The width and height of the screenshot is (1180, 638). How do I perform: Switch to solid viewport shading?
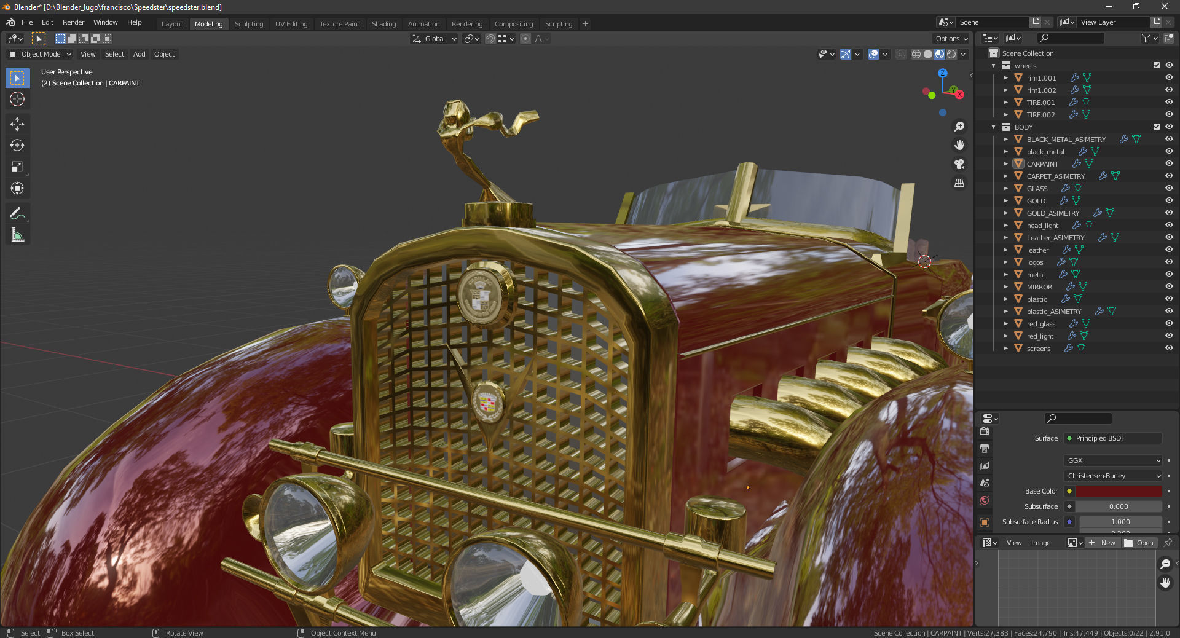(x=928, y=54)
